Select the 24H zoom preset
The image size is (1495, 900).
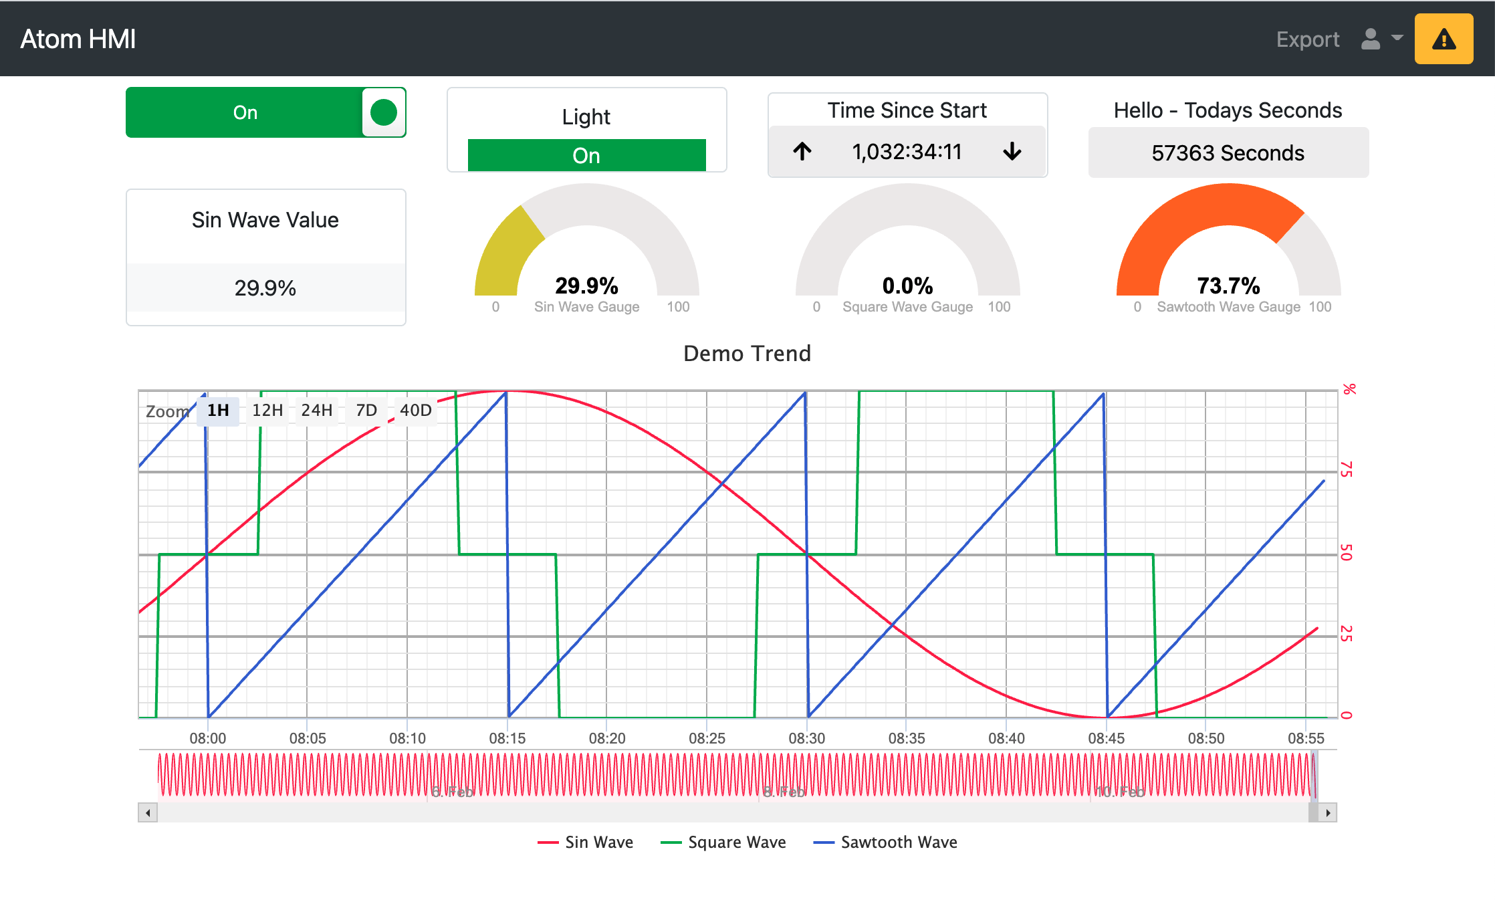pyautogui.click(x=316, y=410)
